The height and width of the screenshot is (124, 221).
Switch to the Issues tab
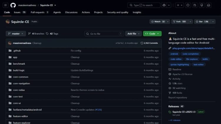pos(20,12)
